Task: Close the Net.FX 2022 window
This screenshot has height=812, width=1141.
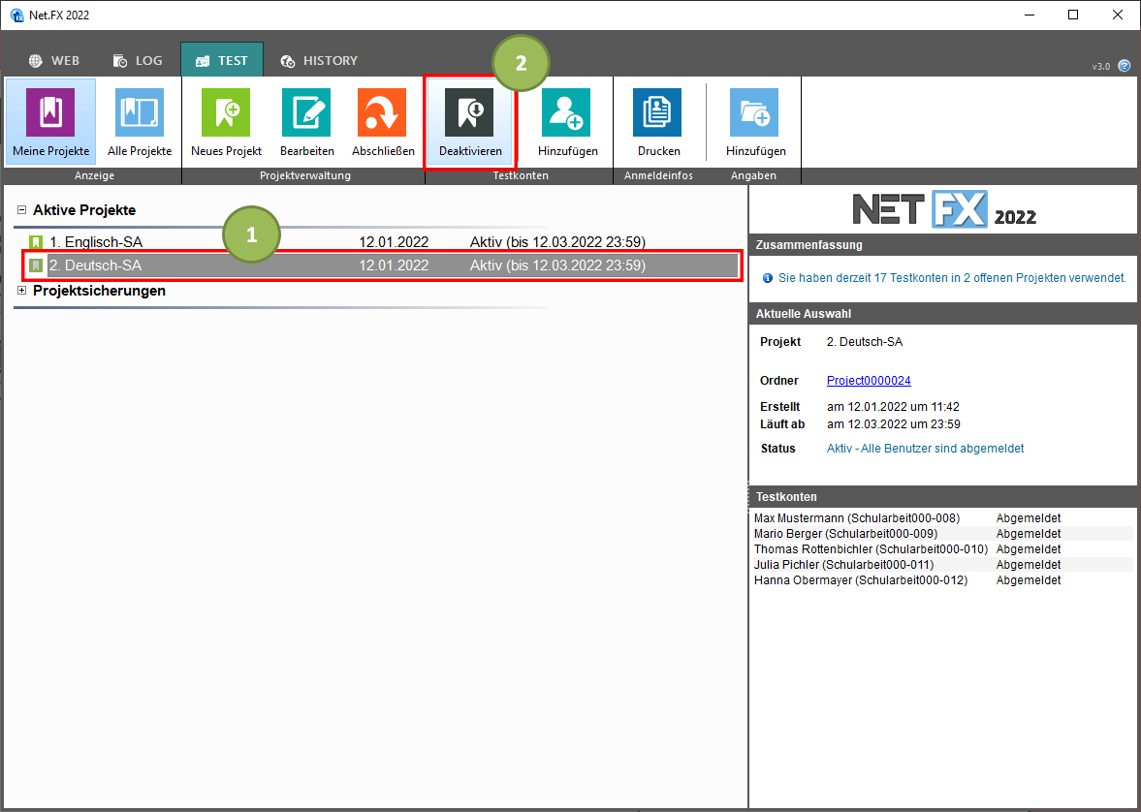Action: 1118,15
